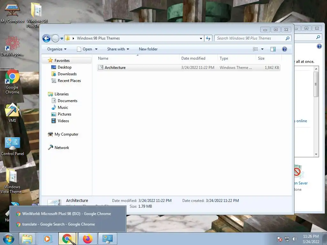Click the volume speaker tray icon
The height and width of the screenshot is (245, 327).
pyautogui.click(x=294, y=239)
